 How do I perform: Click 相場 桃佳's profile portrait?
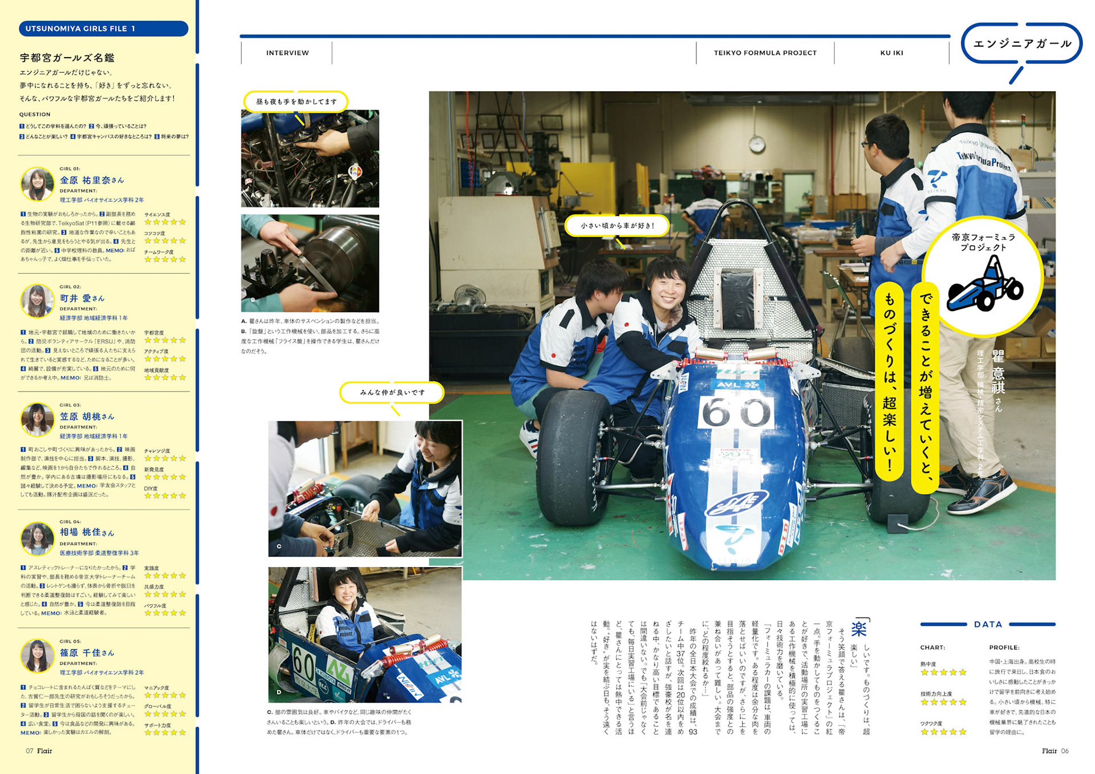[37, 538]
